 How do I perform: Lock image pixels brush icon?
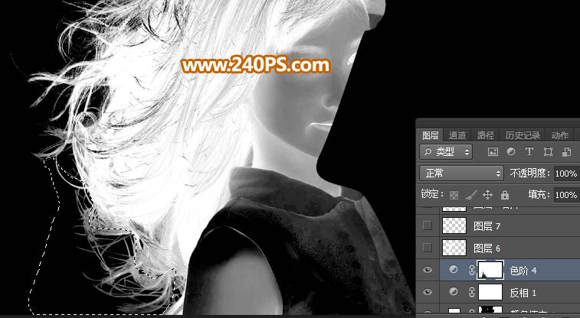(x=471, y=195)
